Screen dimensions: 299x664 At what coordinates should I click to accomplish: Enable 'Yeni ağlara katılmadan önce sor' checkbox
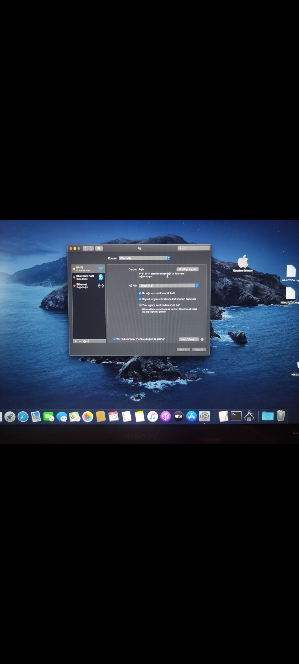(x=140, y=305)
